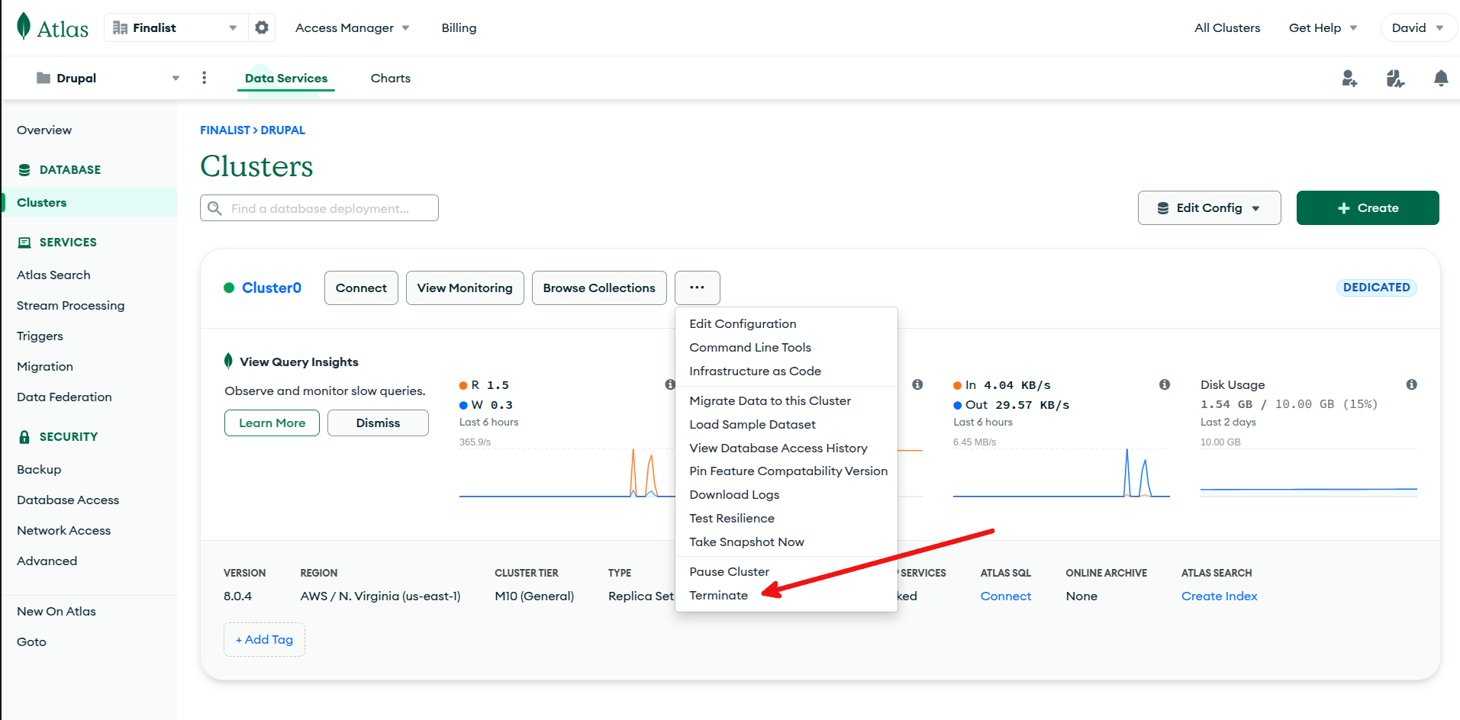Select Clusters in the sidebar

pos(89,202)
